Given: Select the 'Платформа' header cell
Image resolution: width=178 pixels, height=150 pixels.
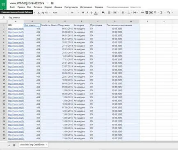Looking at the screenshot, I should pyautogui.click(x=98, y=25).
